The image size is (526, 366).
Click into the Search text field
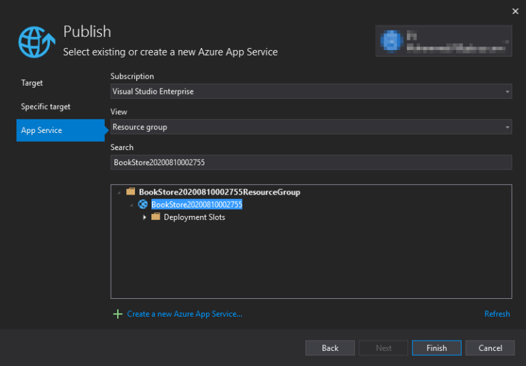tap(311, 162)
